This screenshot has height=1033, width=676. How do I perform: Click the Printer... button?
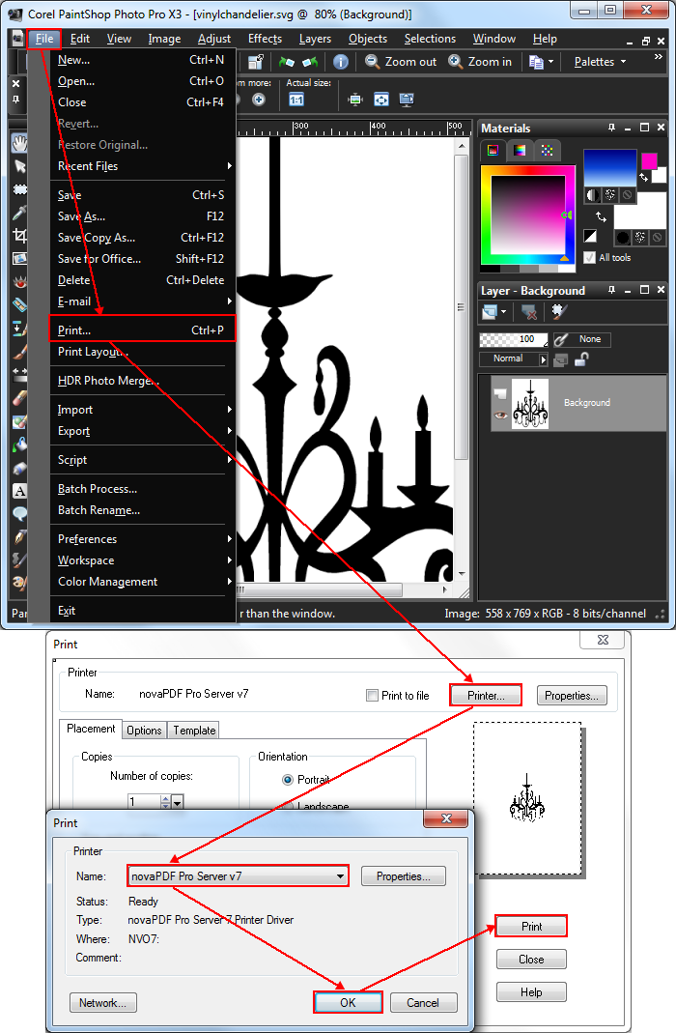[x=486, y=696]
